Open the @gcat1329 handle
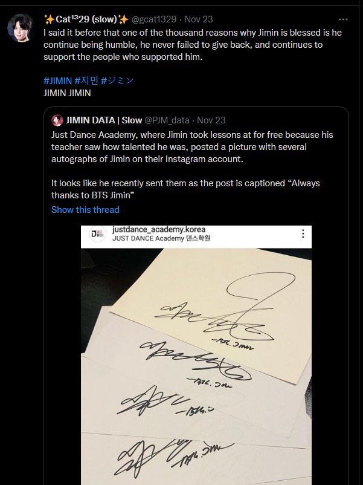The image size is (363, 485). [x=154, y=19]
